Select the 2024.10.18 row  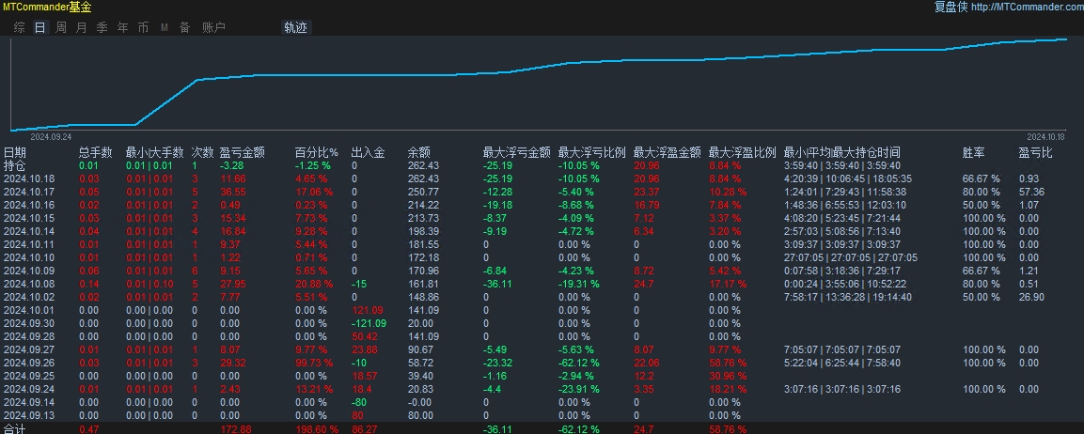[542, 179]
